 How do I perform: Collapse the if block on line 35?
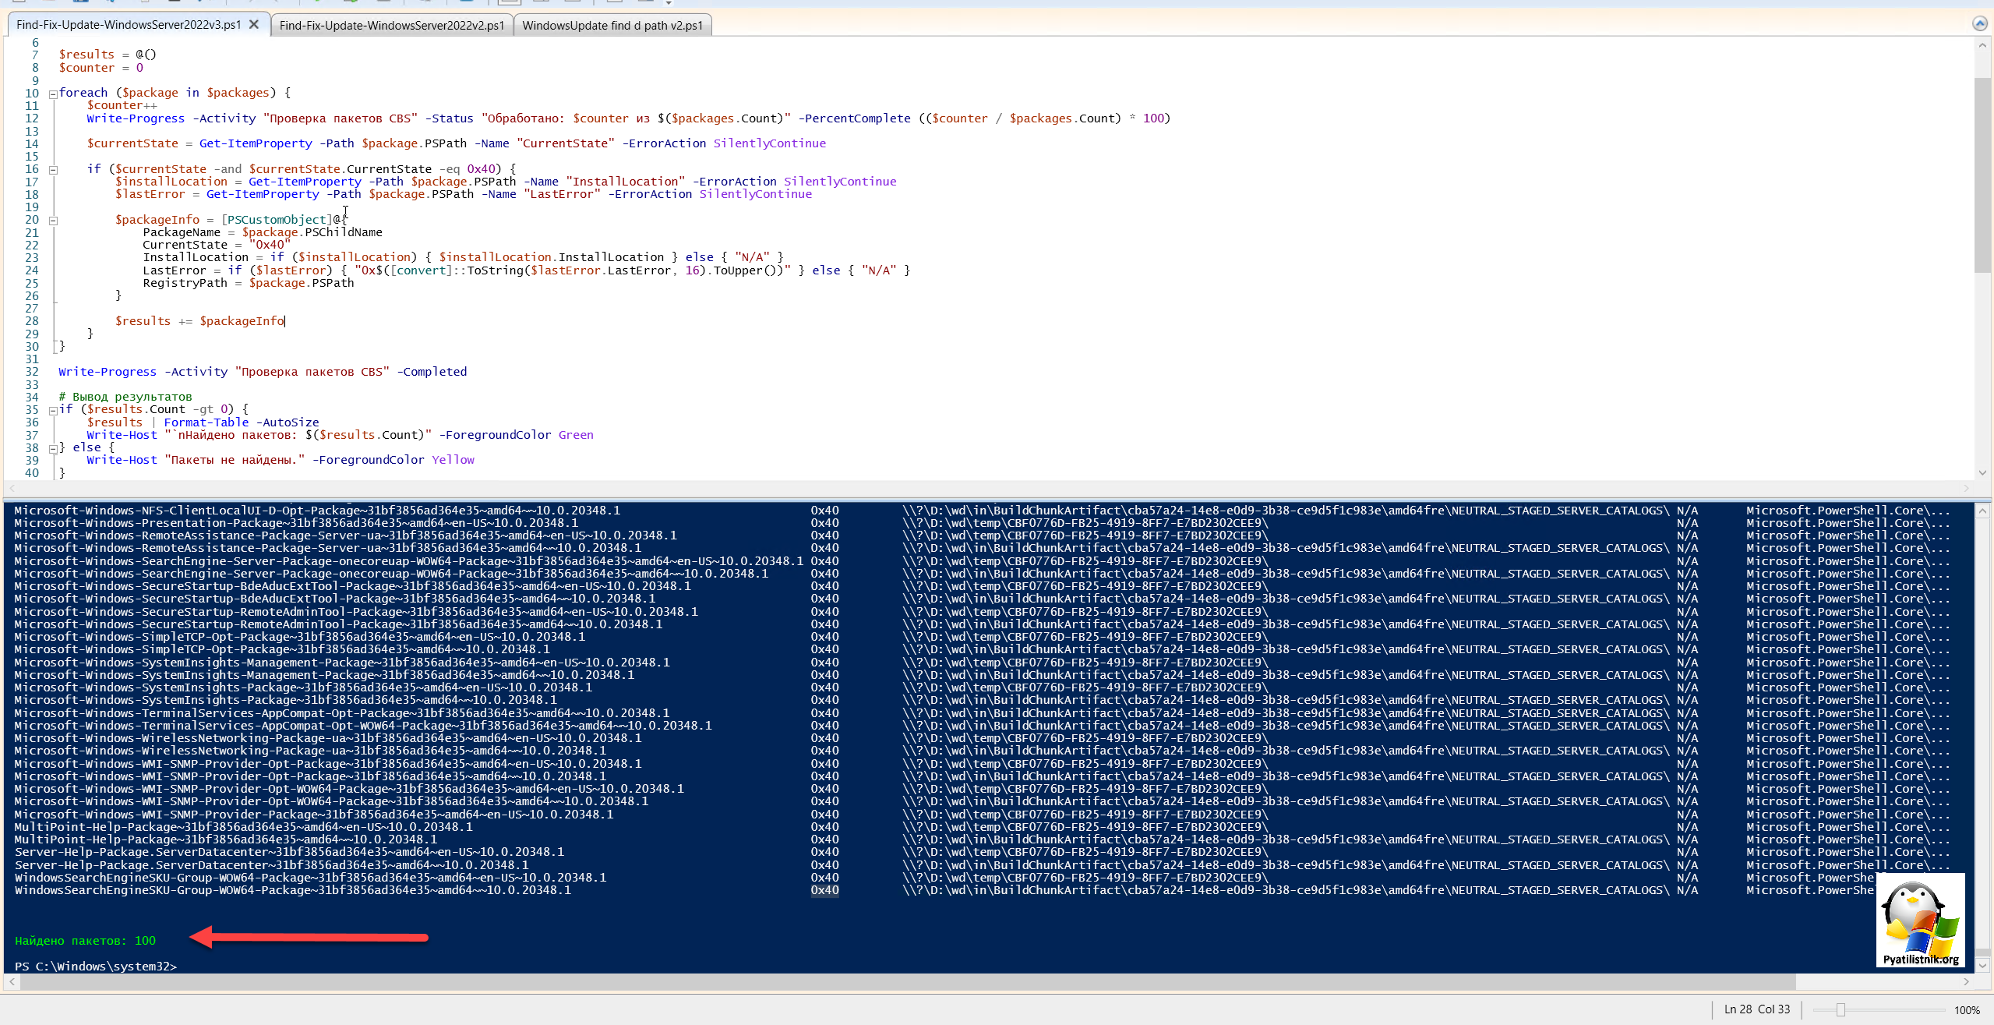pos(53,410)
